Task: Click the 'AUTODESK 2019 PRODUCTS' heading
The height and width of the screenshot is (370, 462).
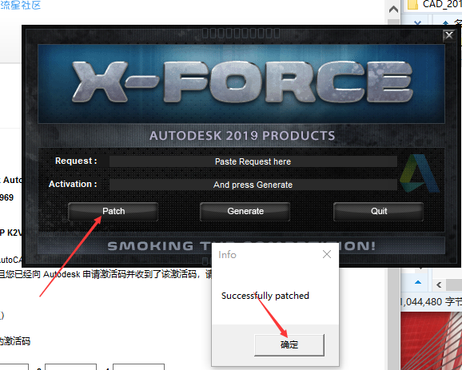Action: 242,136
